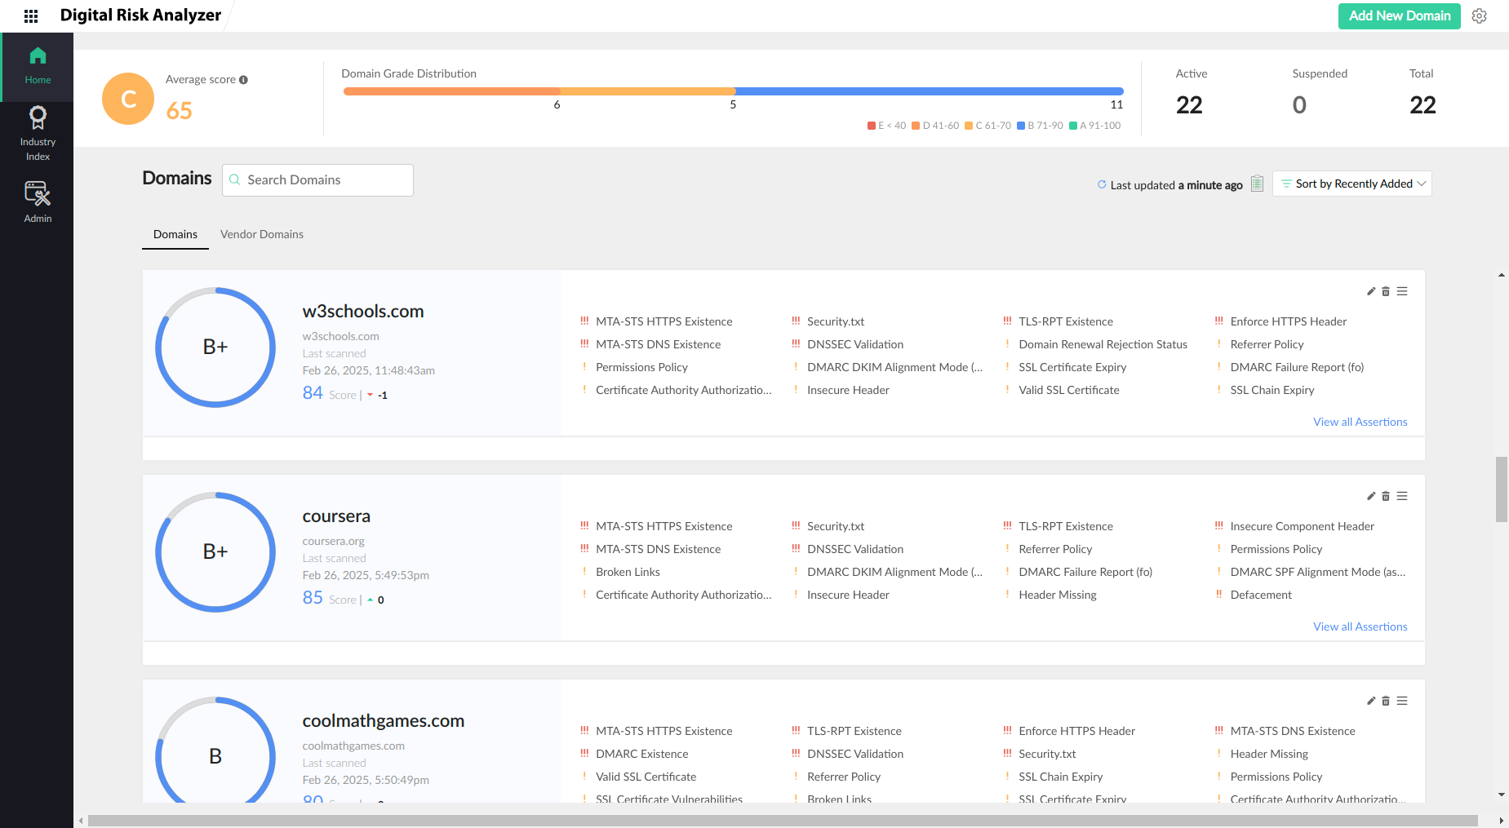Click the Domain Grade Distribution bar

tap(733, 91)
